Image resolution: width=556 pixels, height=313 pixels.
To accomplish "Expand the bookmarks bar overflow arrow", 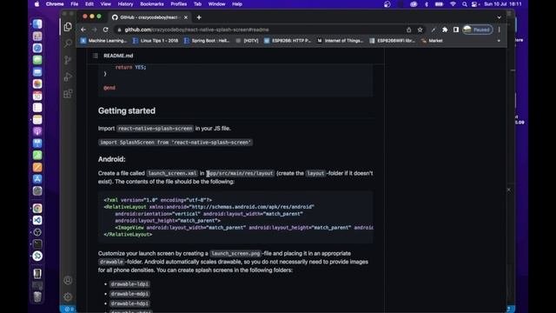I will [499, 41].
